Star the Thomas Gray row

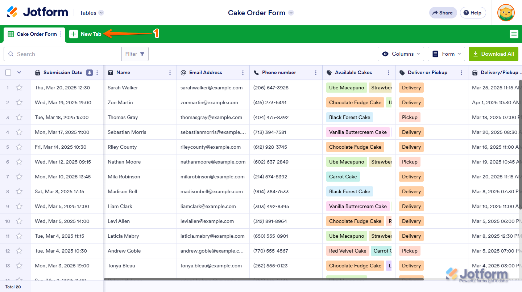pyautogui.click(x=19, y=117)
